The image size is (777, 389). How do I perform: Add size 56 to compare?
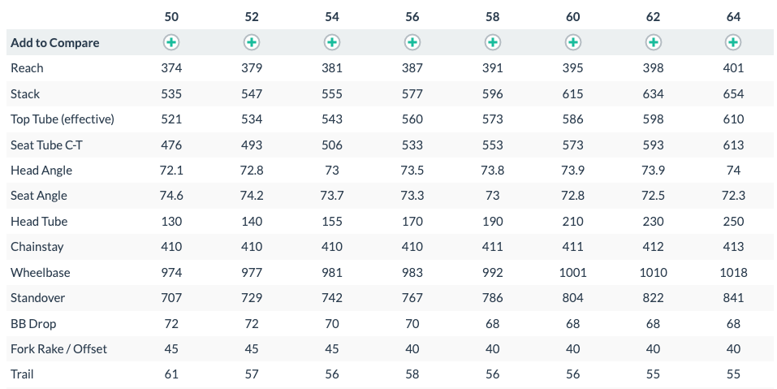tap(412, 42)
